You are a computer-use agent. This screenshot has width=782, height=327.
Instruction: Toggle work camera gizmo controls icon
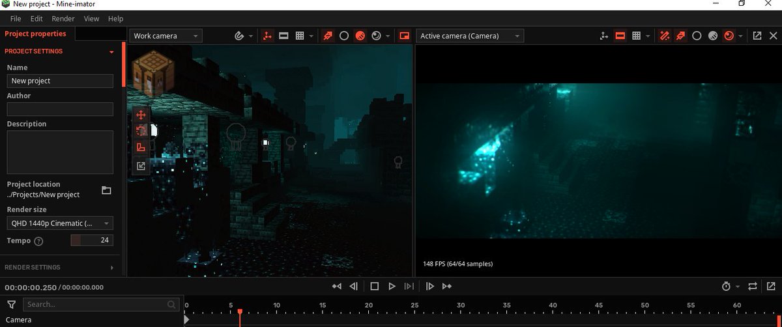[x=268, y=36]
